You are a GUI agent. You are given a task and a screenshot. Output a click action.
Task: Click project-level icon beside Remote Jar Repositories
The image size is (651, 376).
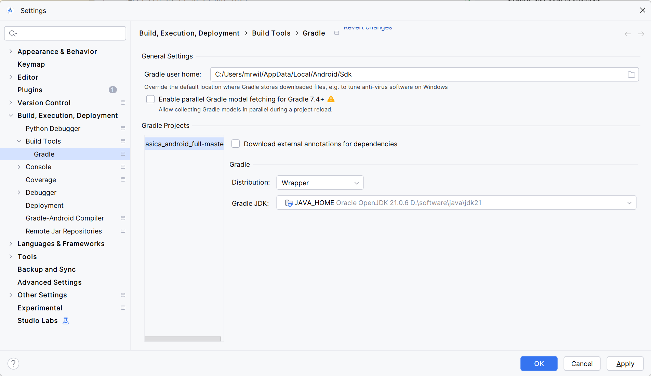(x=123, y=231)
